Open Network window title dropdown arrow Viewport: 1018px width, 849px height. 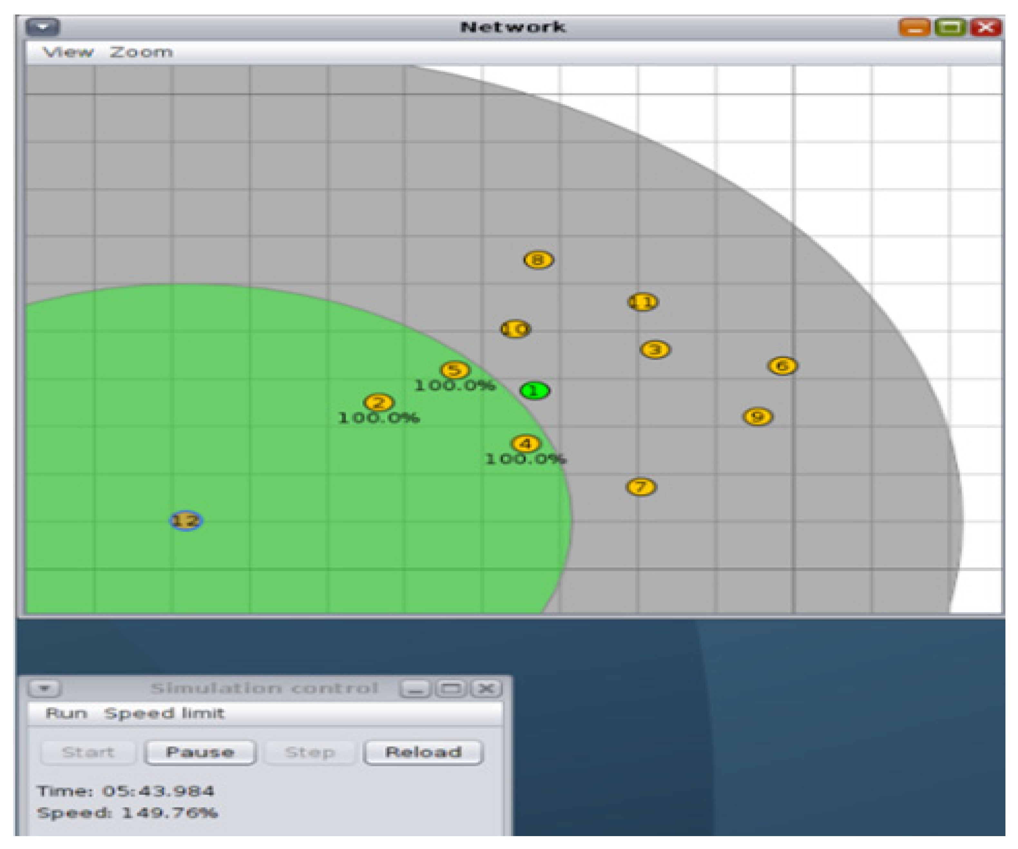click(x=43, y=27)
